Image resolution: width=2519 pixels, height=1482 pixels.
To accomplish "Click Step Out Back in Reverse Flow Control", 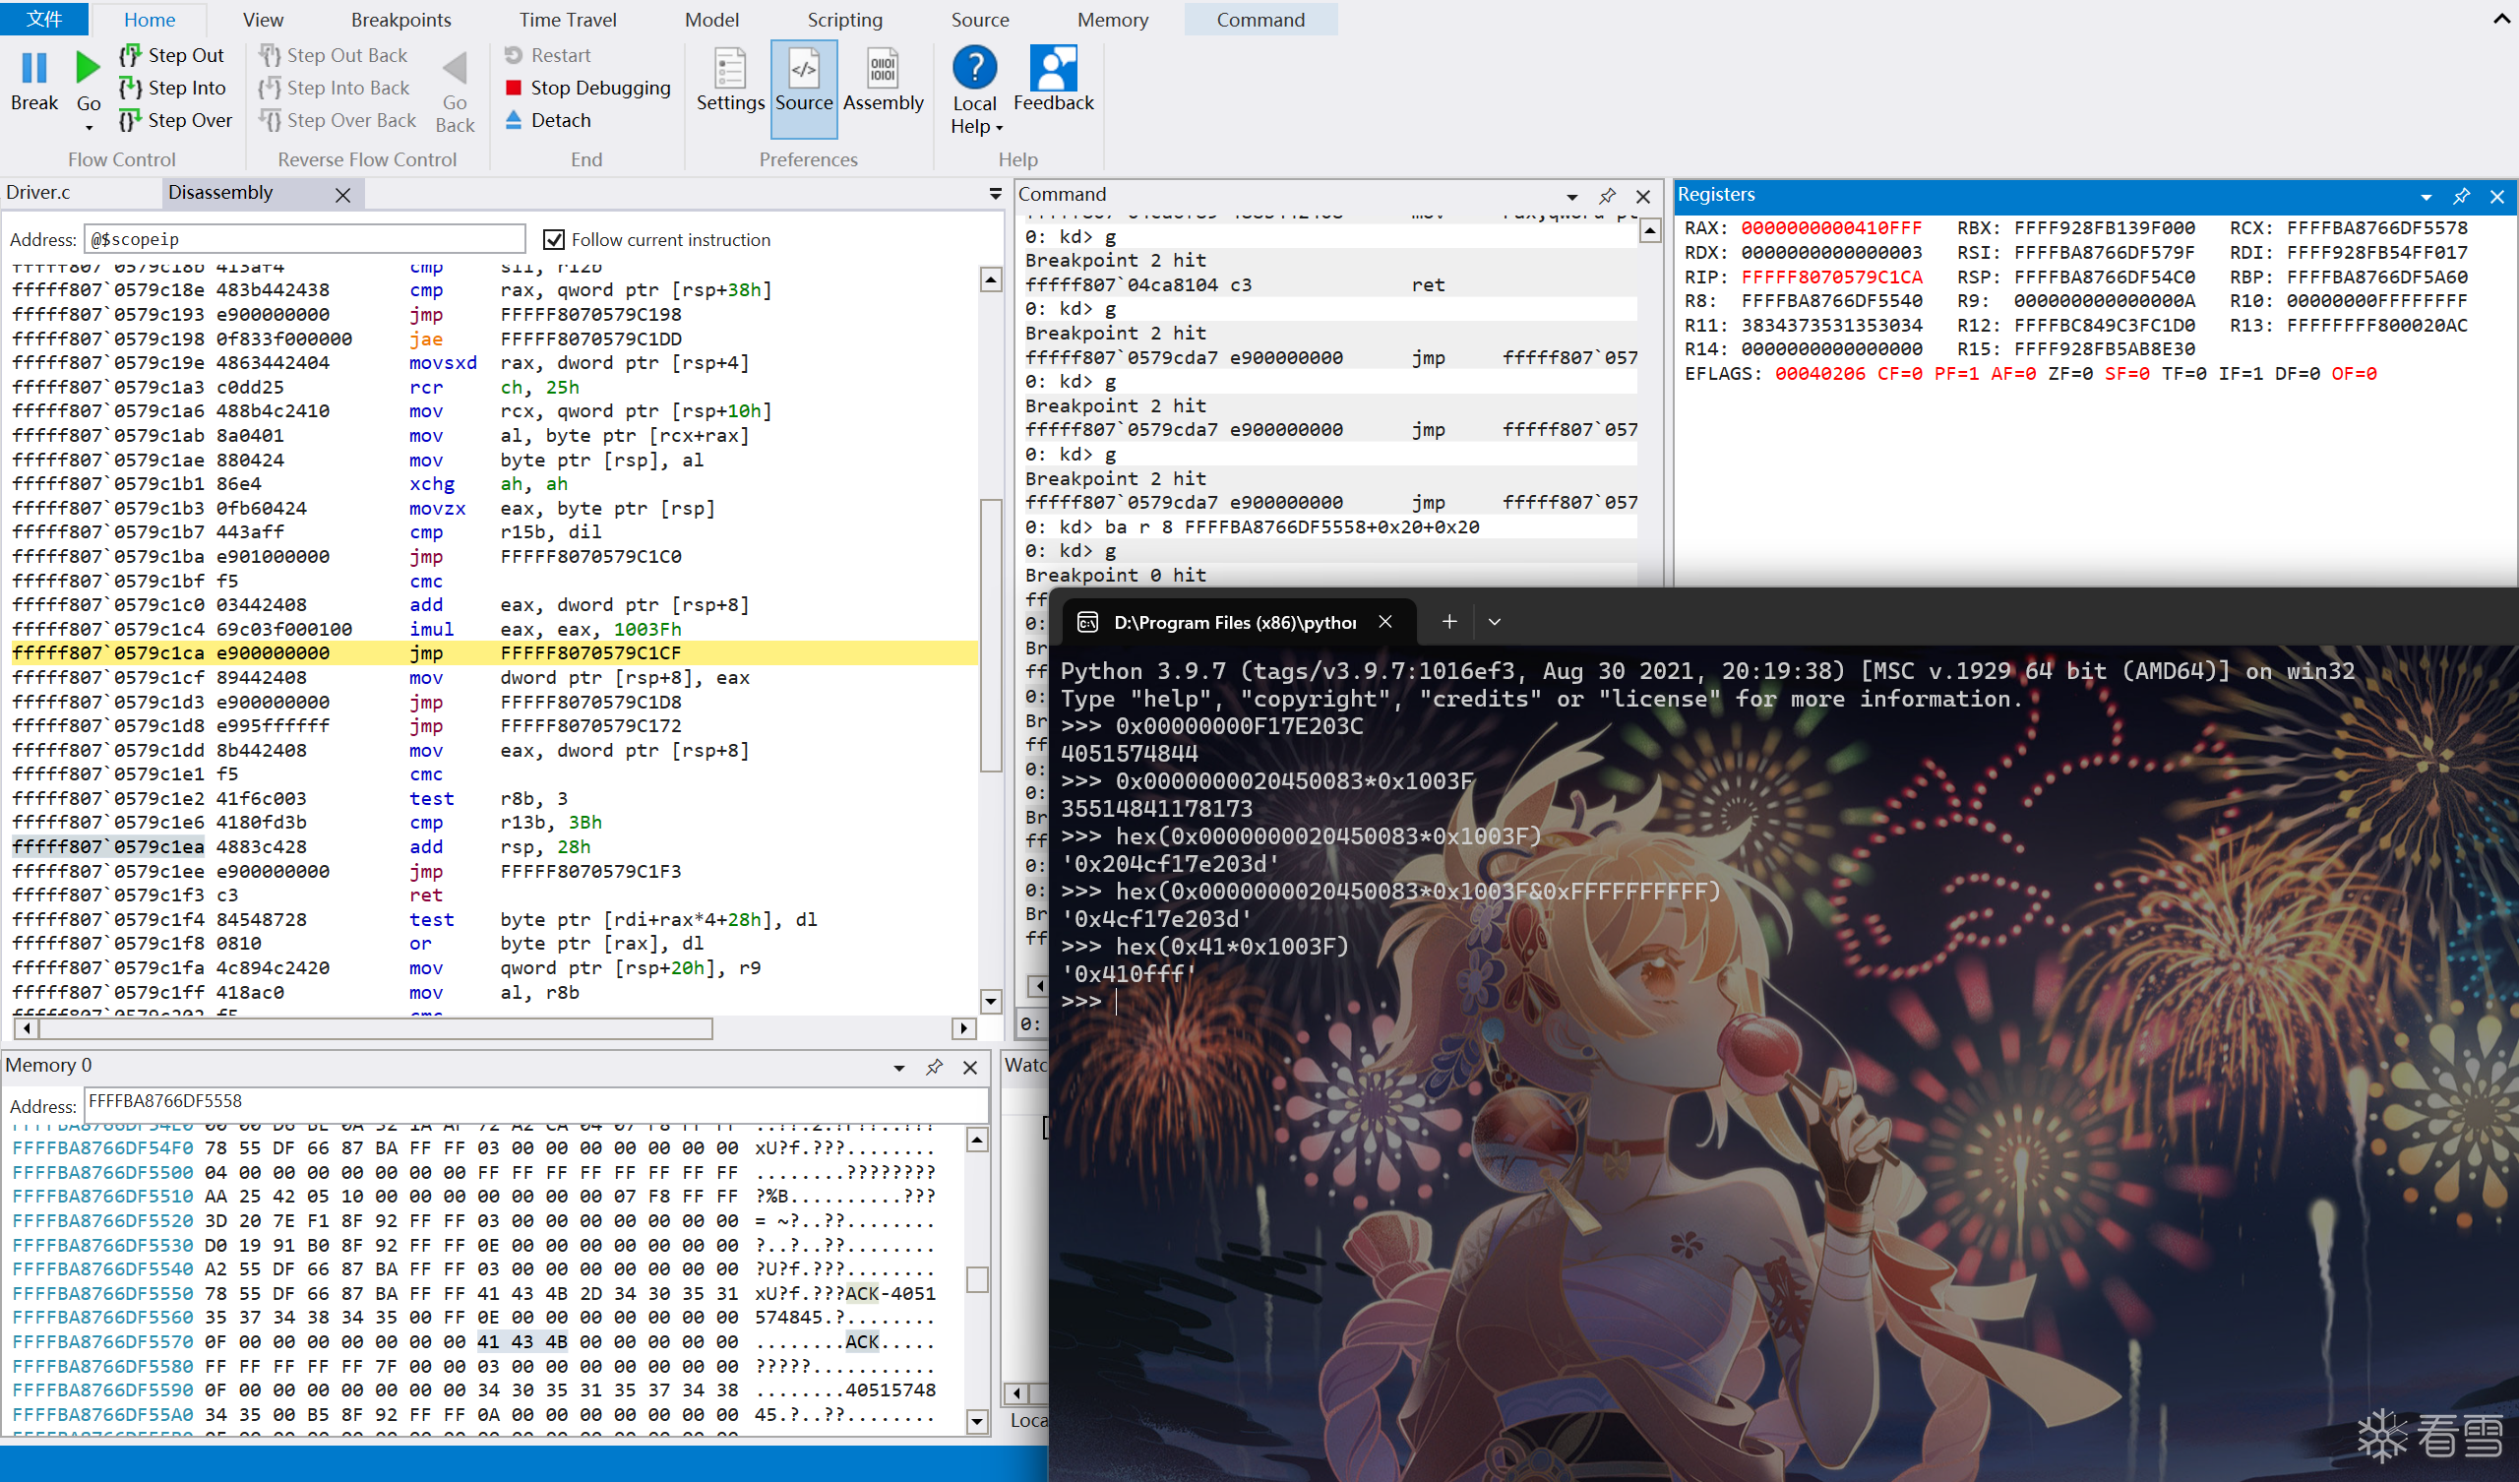I will point(333,55).
